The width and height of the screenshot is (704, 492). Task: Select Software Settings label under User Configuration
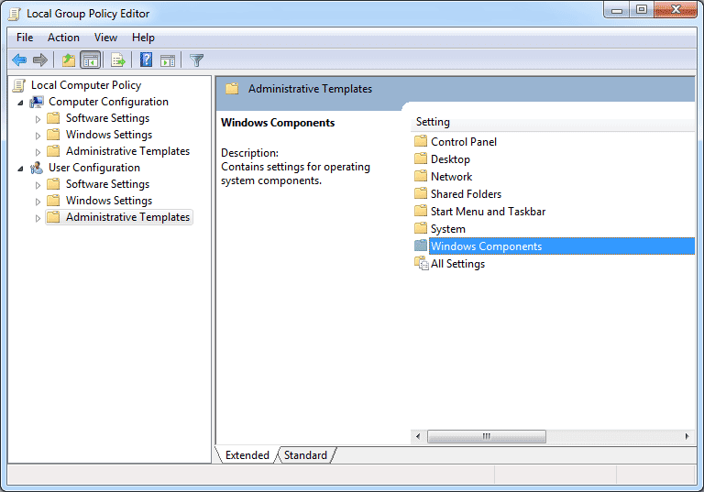(x=107, y=184)
